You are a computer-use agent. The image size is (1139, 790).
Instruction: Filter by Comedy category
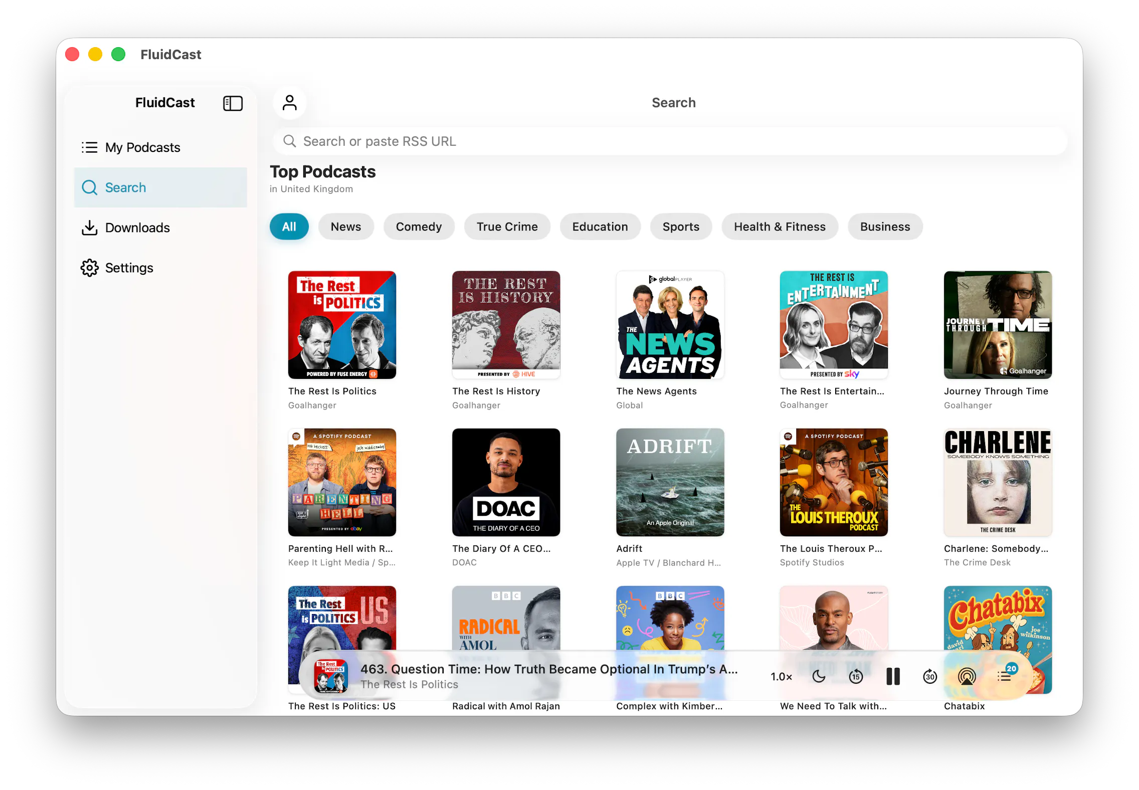point(419,227)
